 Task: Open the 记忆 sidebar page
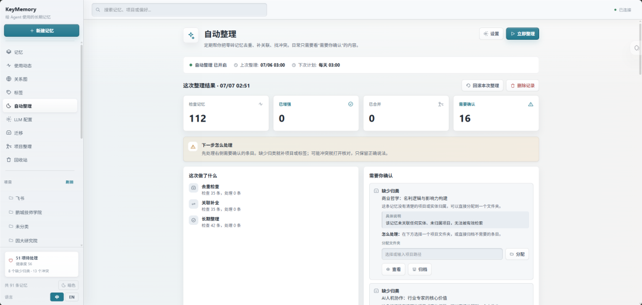tap(40, 52)
